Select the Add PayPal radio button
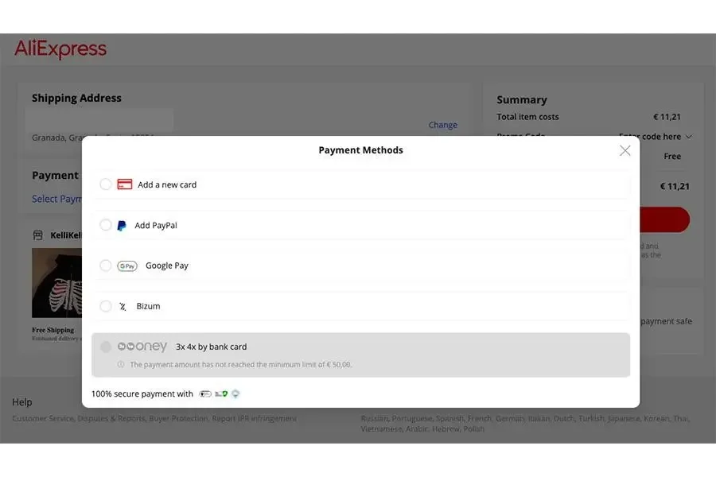Viewport: 716px width, 477px height. (105, 225)
